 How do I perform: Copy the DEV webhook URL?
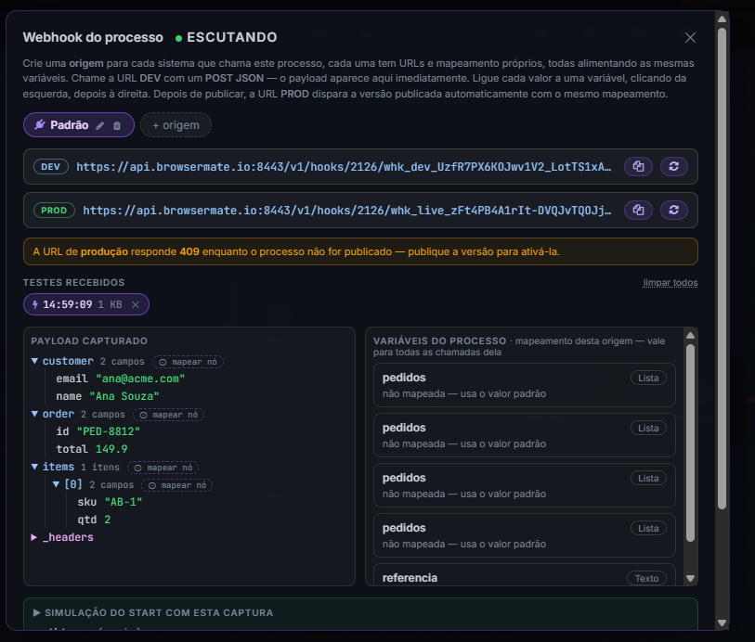[639, 166]
